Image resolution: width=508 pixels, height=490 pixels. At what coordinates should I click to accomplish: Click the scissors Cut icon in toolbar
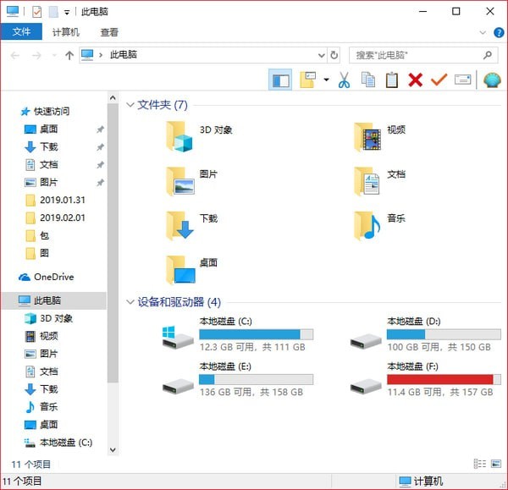[x=344, y=80]
